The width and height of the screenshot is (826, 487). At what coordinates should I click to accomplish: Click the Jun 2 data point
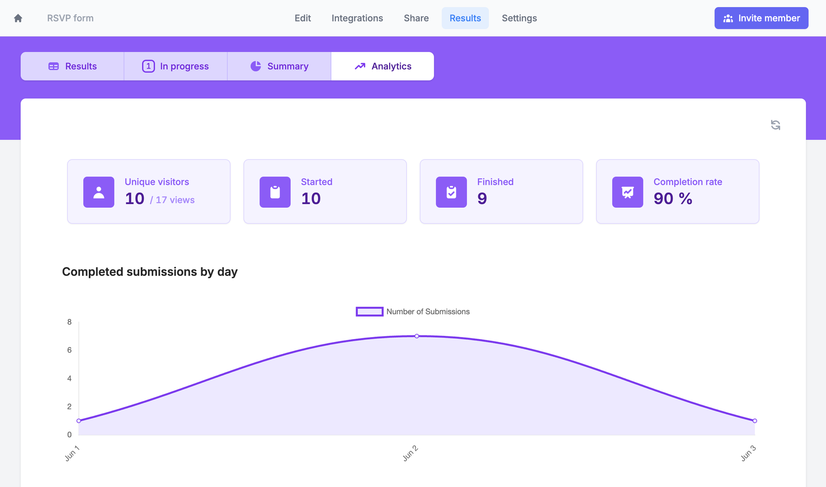[x=417, y=336]
